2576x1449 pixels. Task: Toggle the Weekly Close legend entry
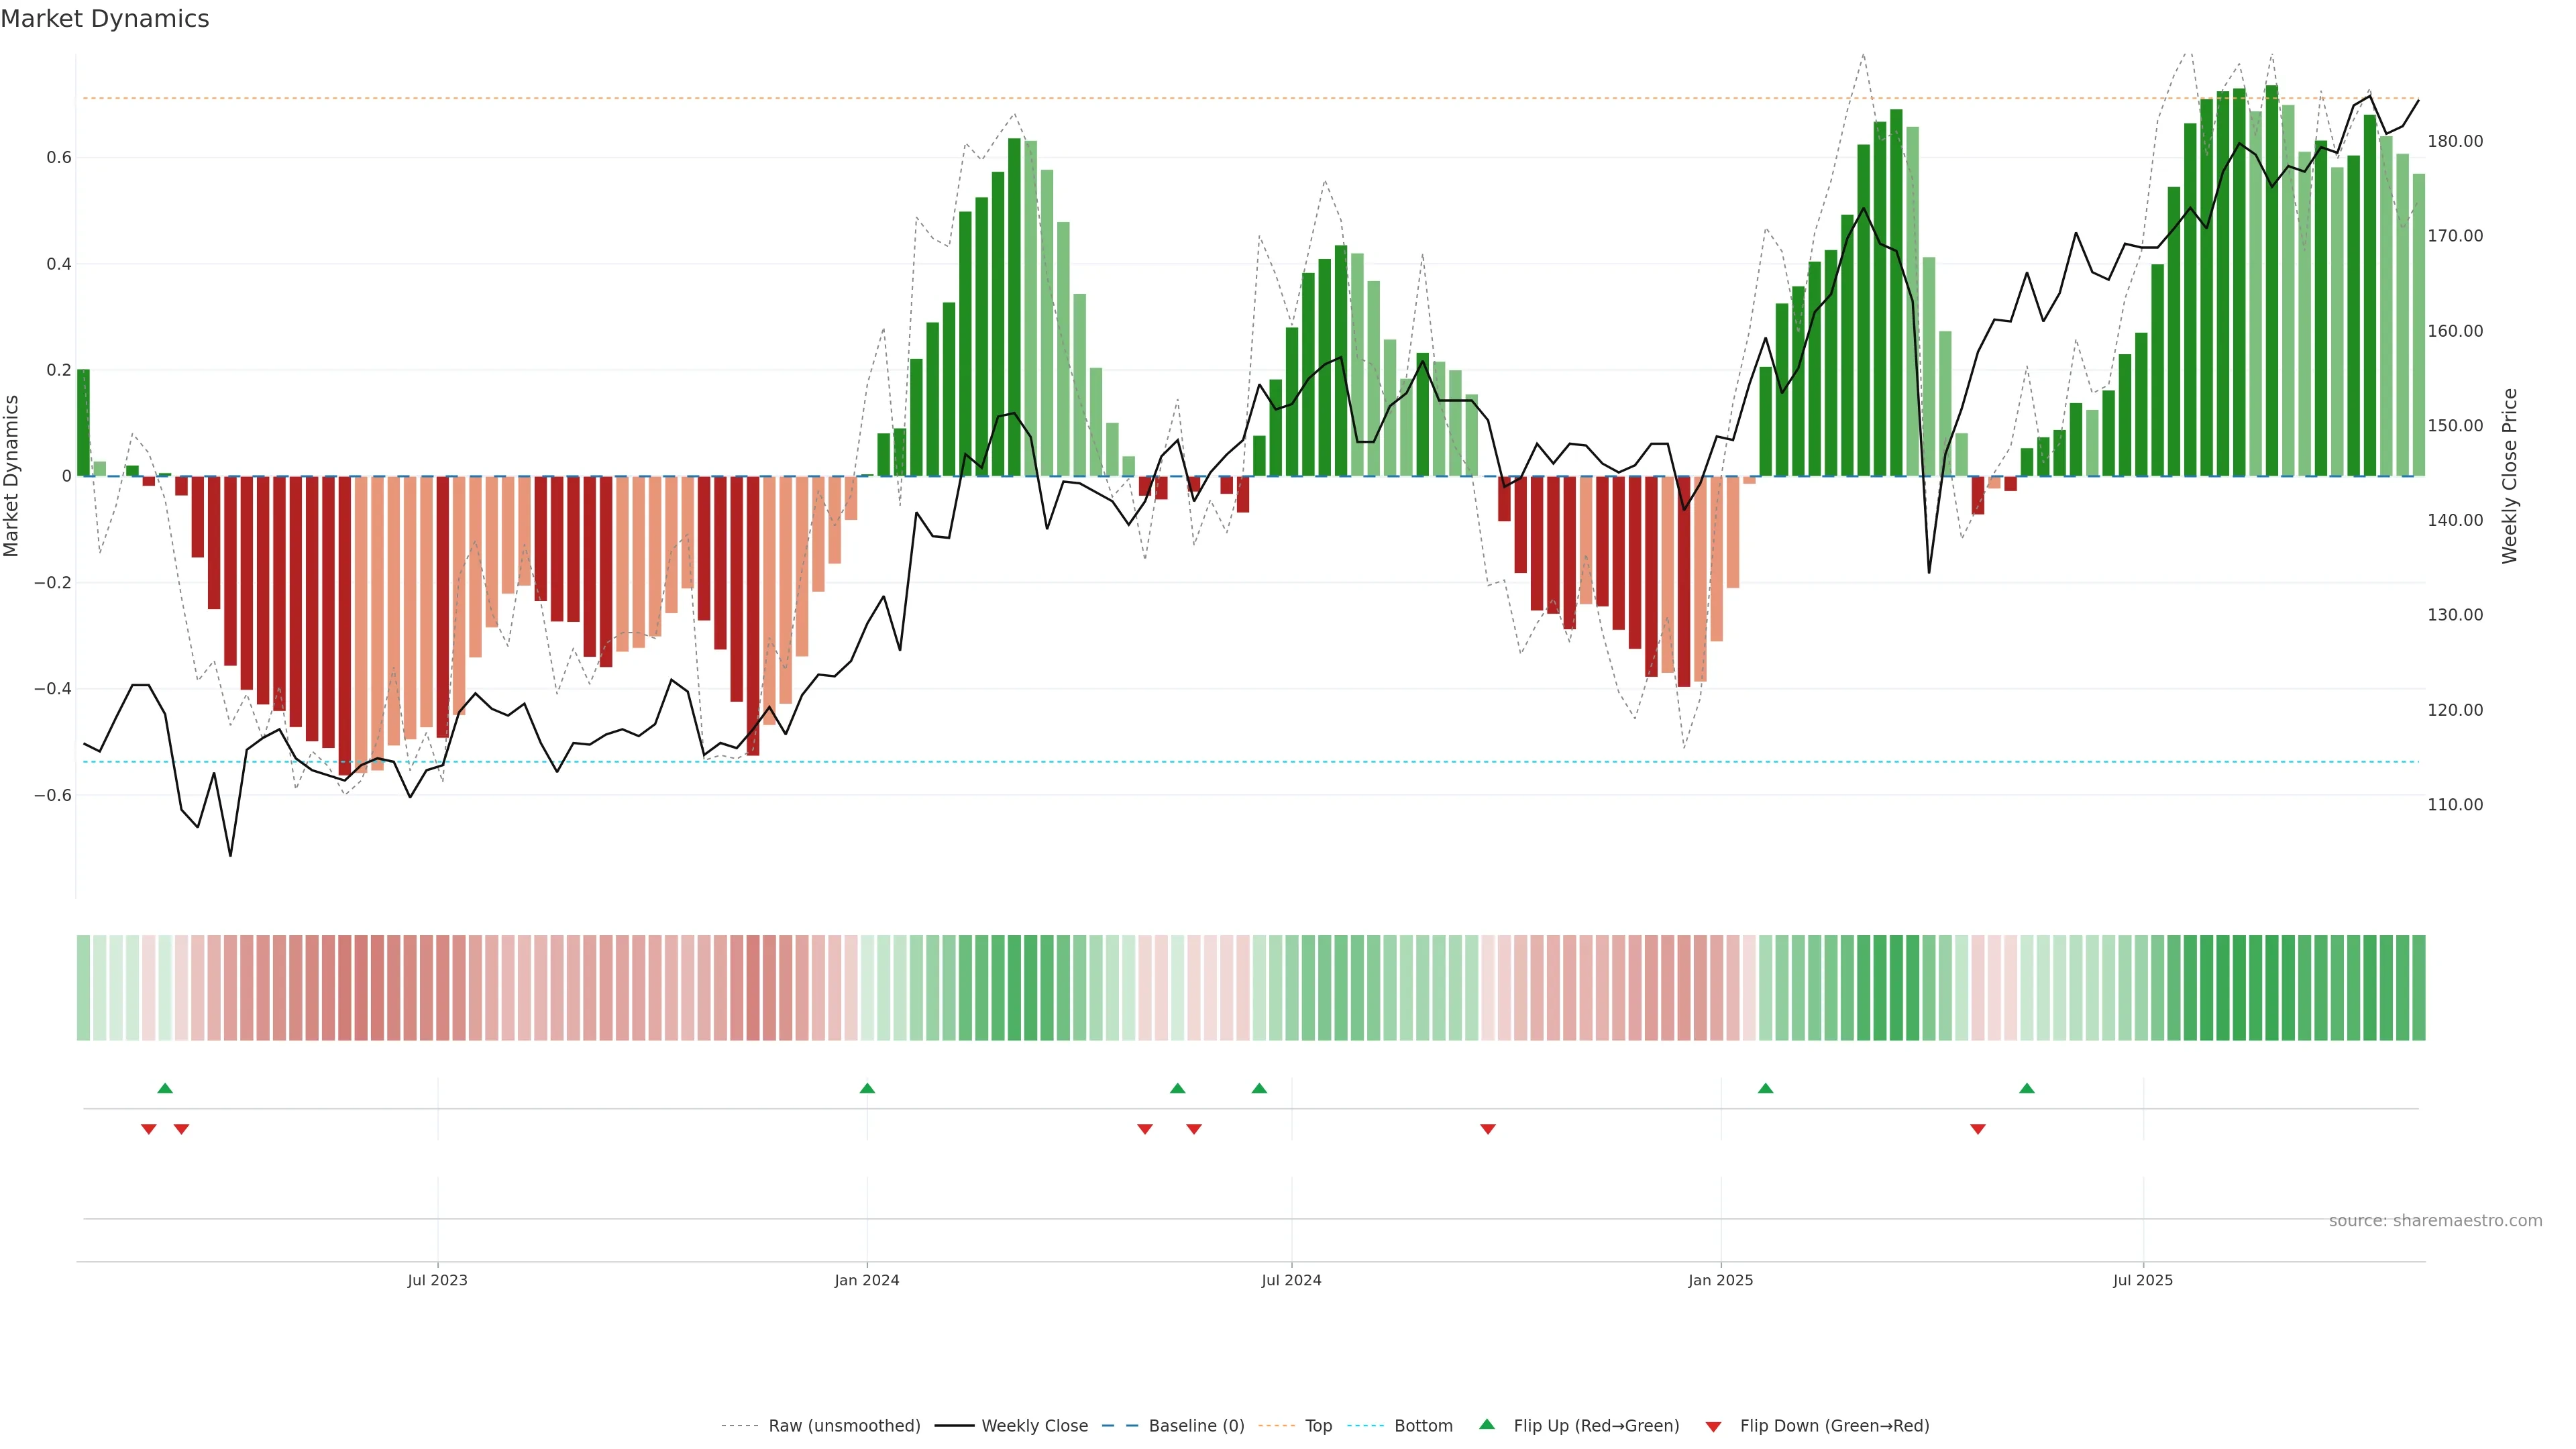[x=1034, y=1426]
